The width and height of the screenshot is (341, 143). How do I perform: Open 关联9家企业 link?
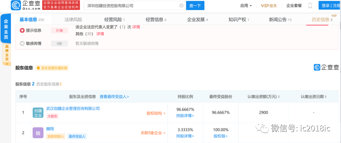pos(153,133)
